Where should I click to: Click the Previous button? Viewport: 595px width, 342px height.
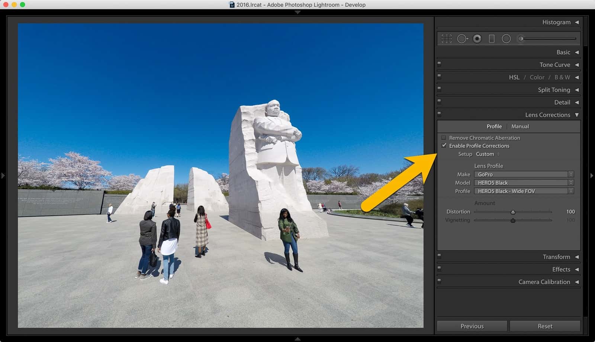pyautogui.click(x=472, y=326)
